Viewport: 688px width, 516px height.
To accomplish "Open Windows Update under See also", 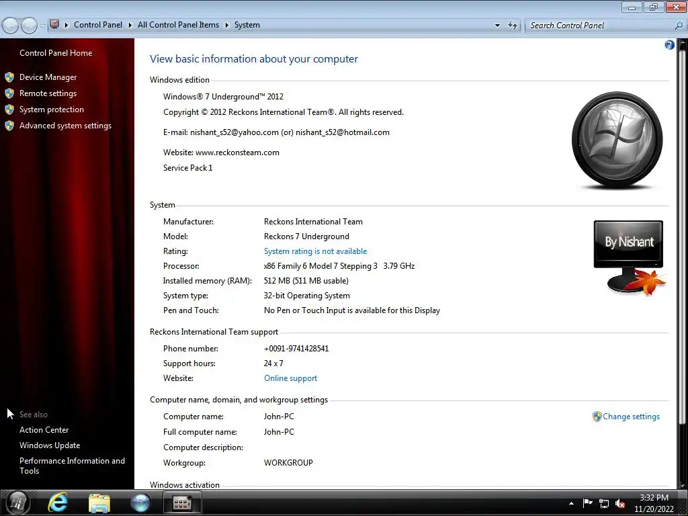I will coord(50,445).
